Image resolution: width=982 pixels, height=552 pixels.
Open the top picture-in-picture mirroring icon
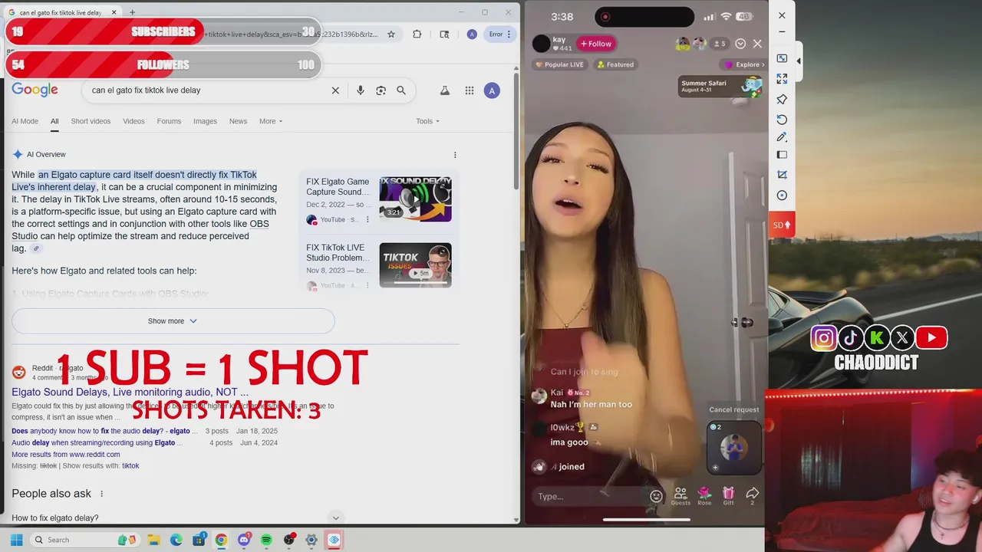pyautogui.click(x=782, y=58)
